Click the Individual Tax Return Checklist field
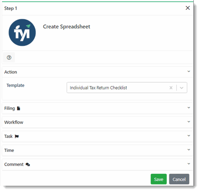 (127, 88)
